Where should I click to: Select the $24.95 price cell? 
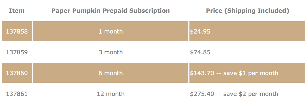(x=247, y=31)
